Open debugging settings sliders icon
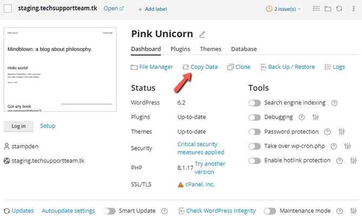Screen dimensions: 362x219 coord(316,117)
